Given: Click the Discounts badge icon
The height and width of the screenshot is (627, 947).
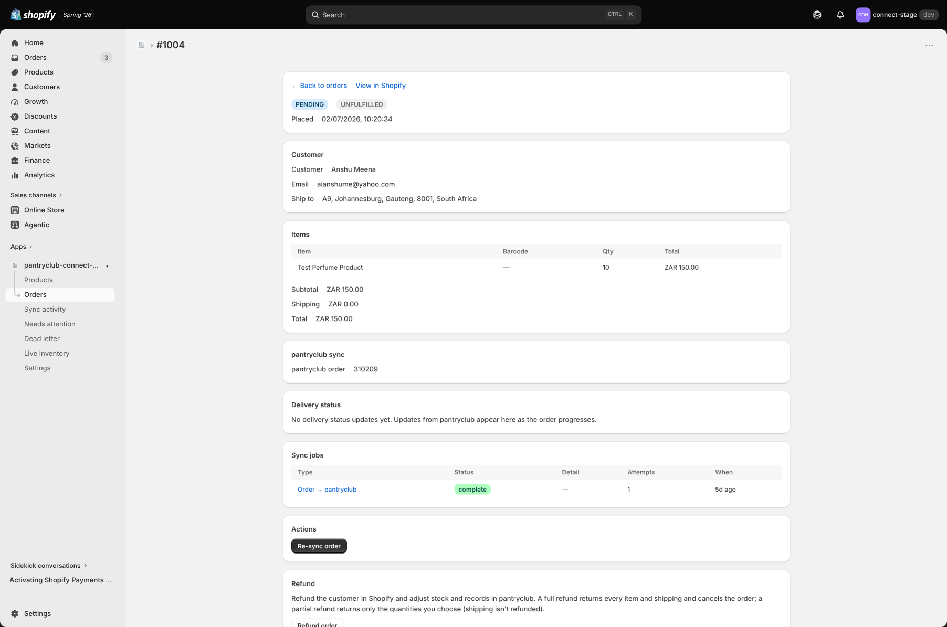Looking at the screenshot, I should pyautogui.click(x=15, y=116).
